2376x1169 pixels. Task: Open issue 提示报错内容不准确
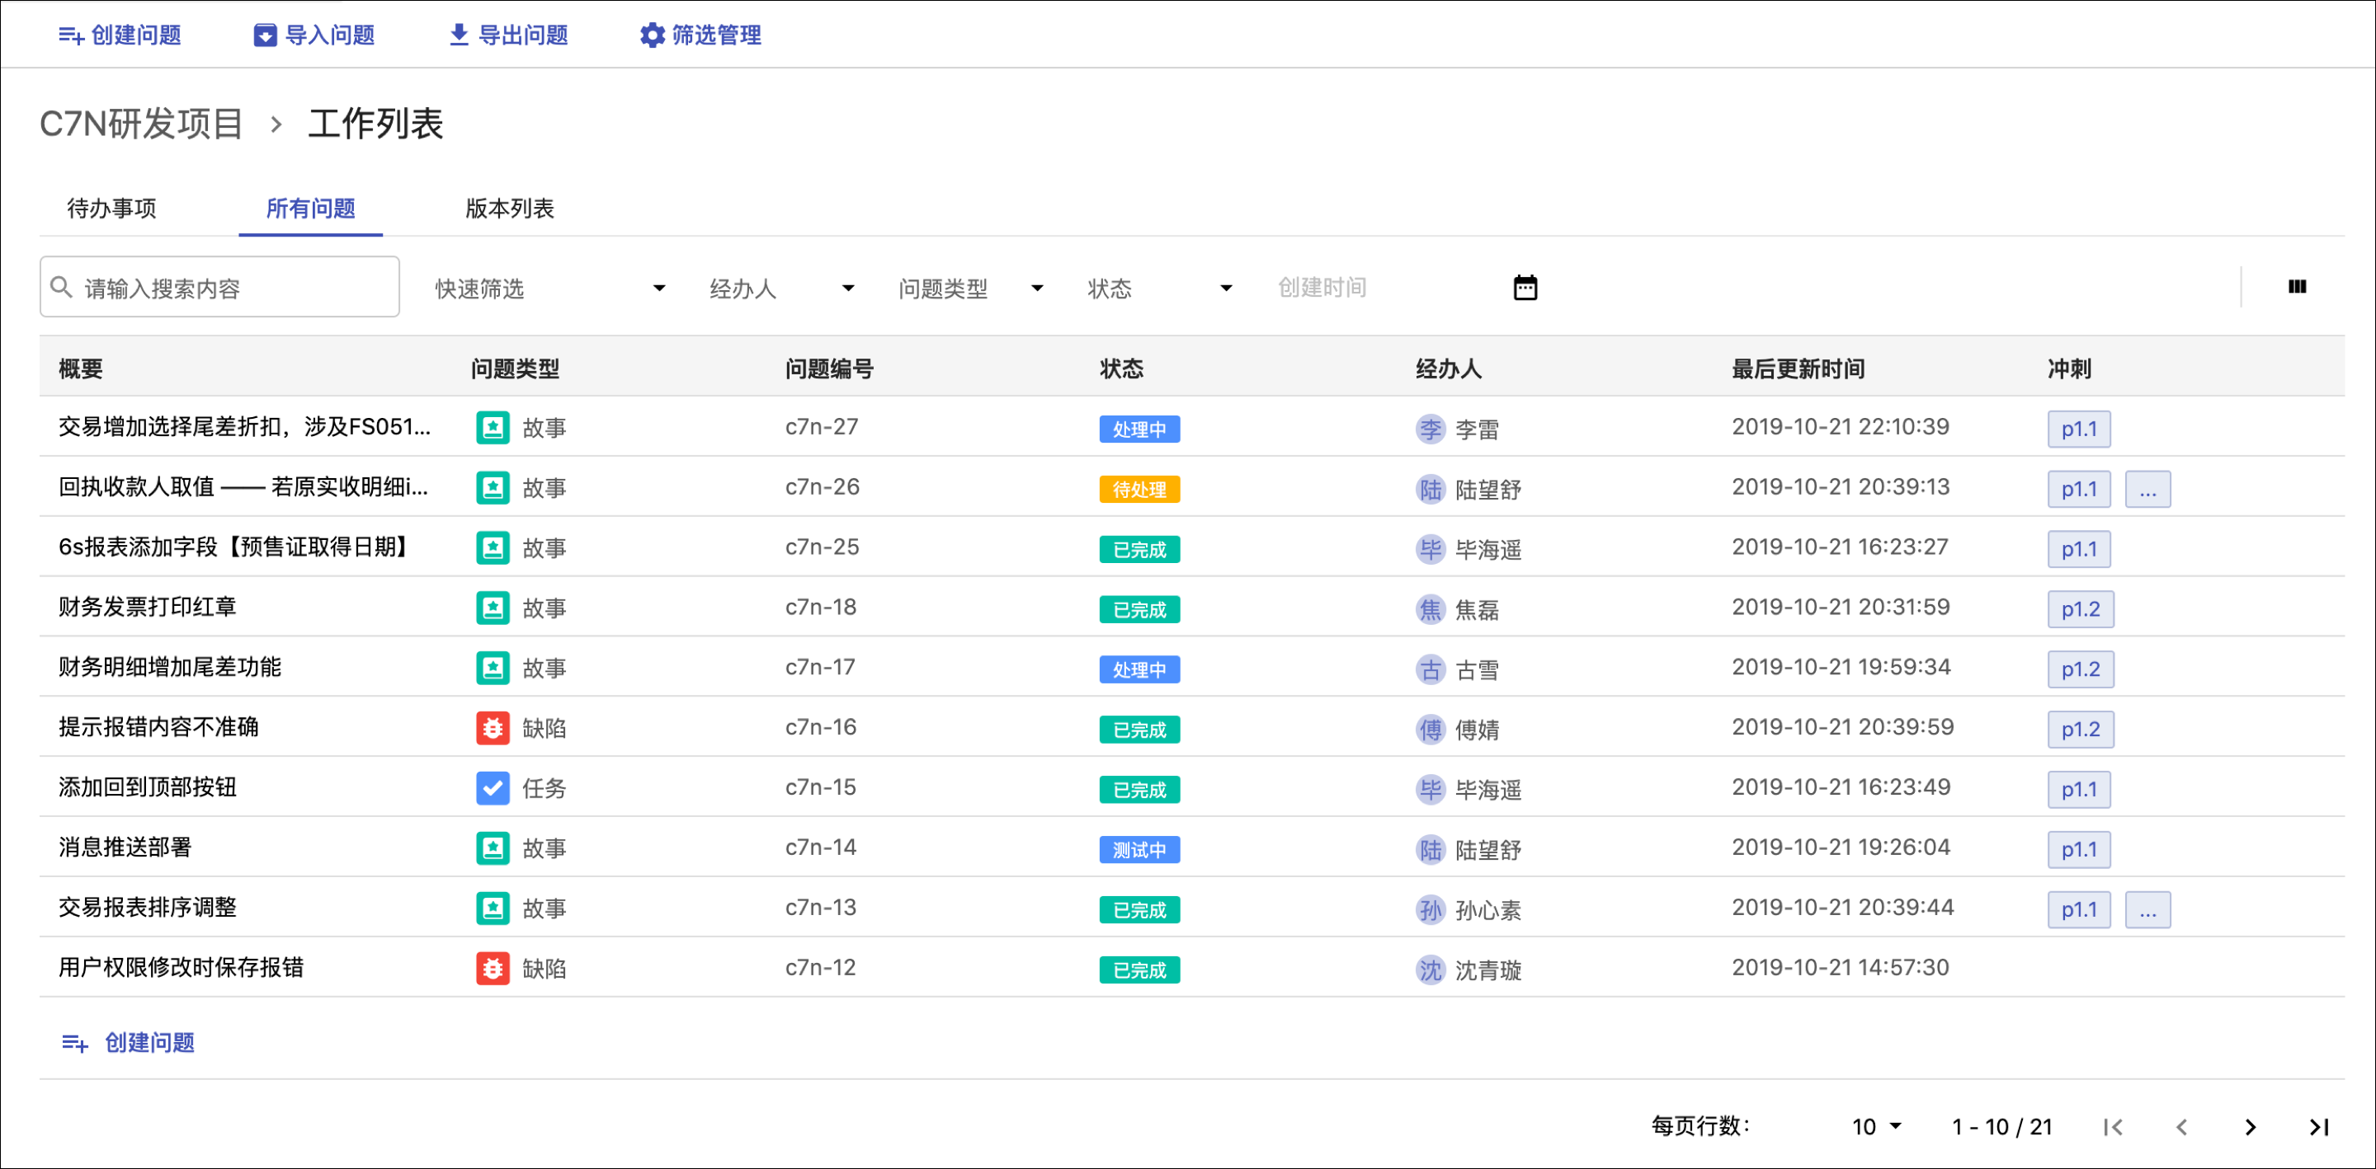(x=158, y=726)
